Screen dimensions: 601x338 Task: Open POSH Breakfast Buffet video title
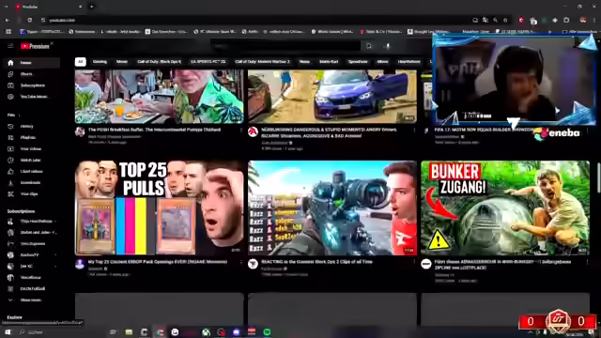(154, 130)
